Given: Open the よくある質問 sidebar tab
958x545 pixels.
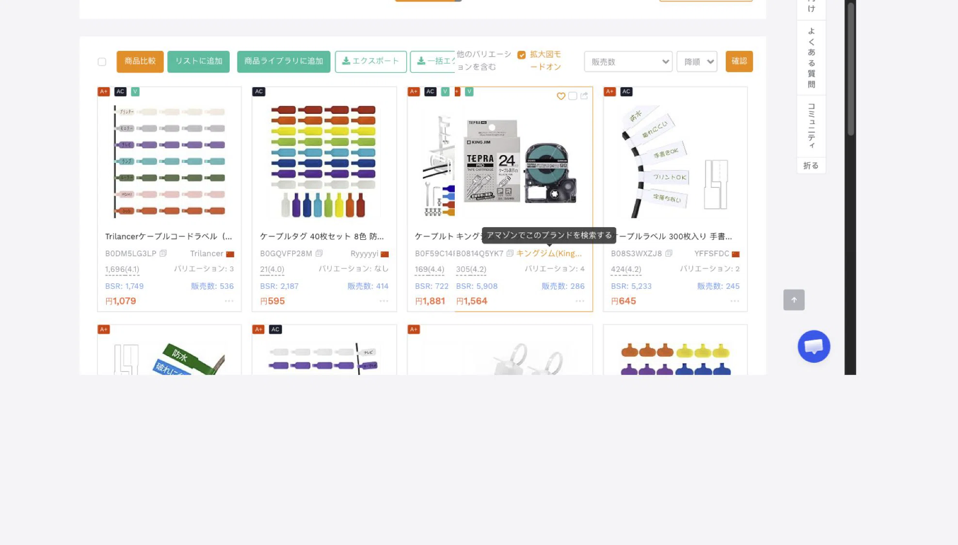Looking at the screenshot, I should [811, 58].
